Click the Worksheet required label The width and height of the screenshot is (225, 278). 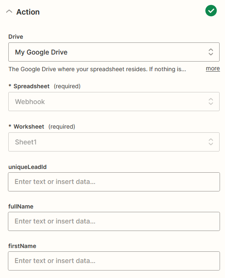(42, 127)
